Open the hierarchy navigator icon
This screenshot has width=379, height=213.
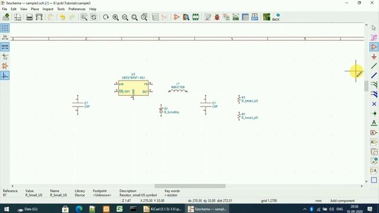pos(155,17)
